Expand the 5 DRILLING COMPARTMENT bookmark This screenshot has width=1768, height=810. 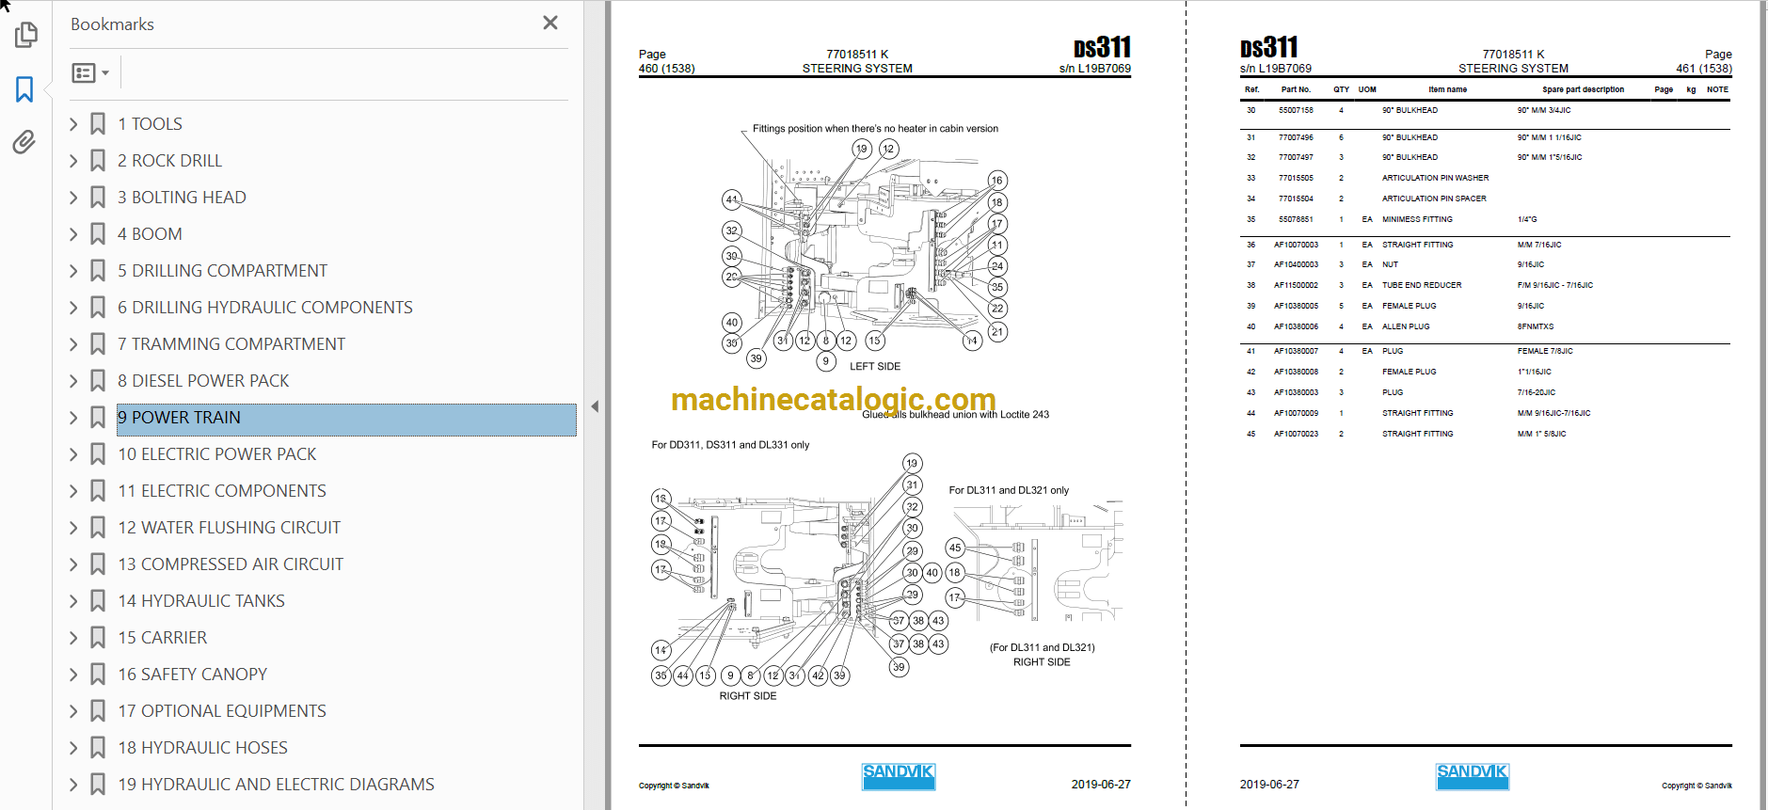click(x=73, y=271)
